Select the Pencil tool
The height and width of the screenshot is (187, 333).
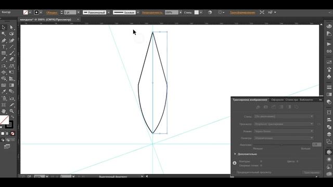coord(4,59)
